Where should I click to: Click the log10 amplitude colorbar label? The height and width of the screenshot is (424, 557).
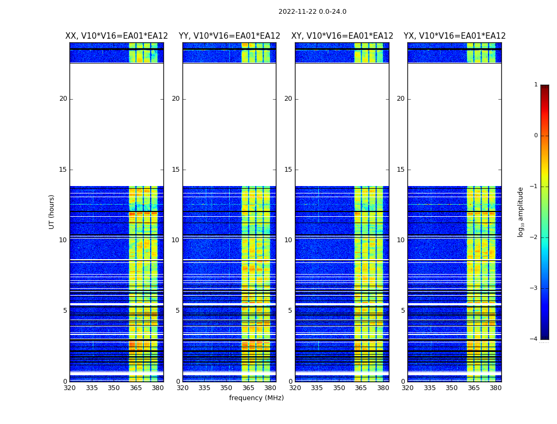(x=521, y=211)
